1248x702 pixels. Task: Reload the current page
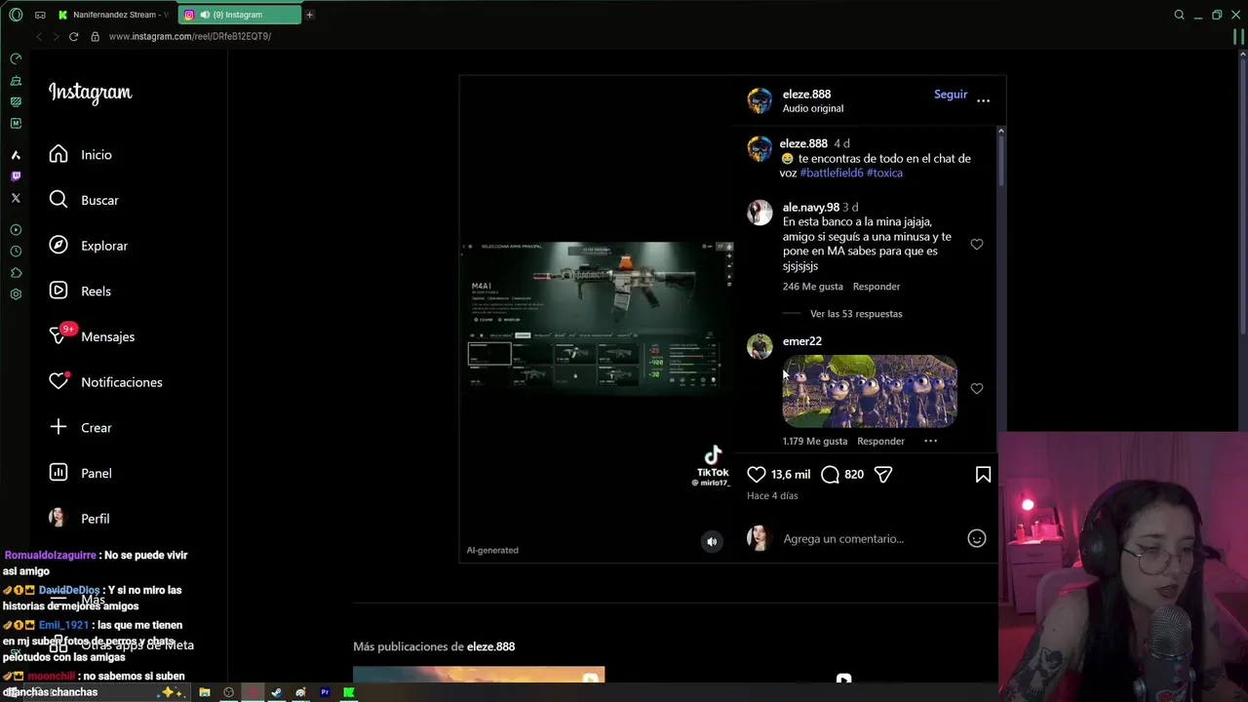(73, 36)
